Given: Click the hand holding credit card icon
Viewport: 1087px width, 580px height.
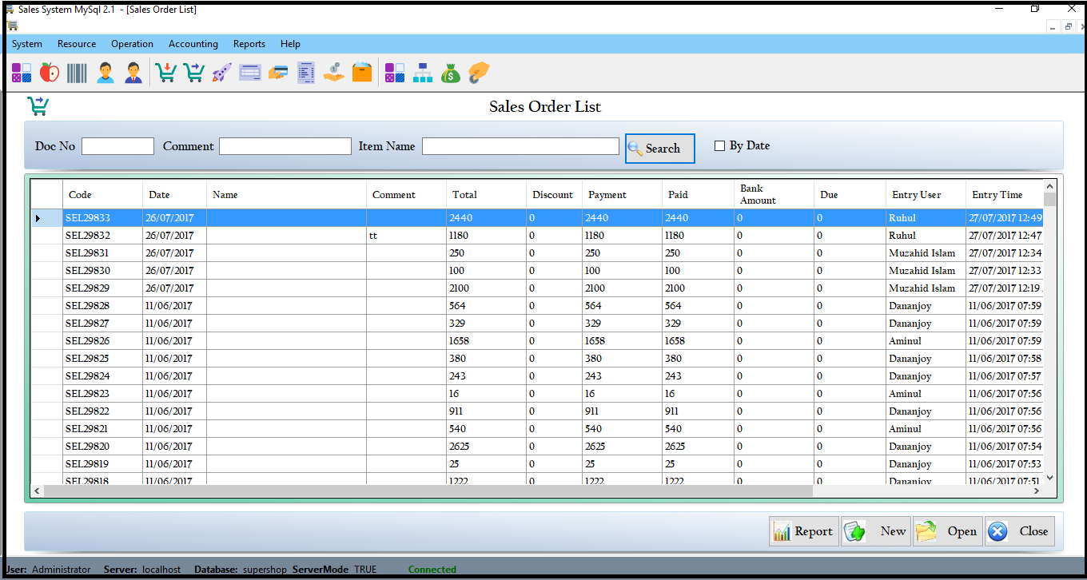Looking at the screenshot, I should (x=278, y=73).
